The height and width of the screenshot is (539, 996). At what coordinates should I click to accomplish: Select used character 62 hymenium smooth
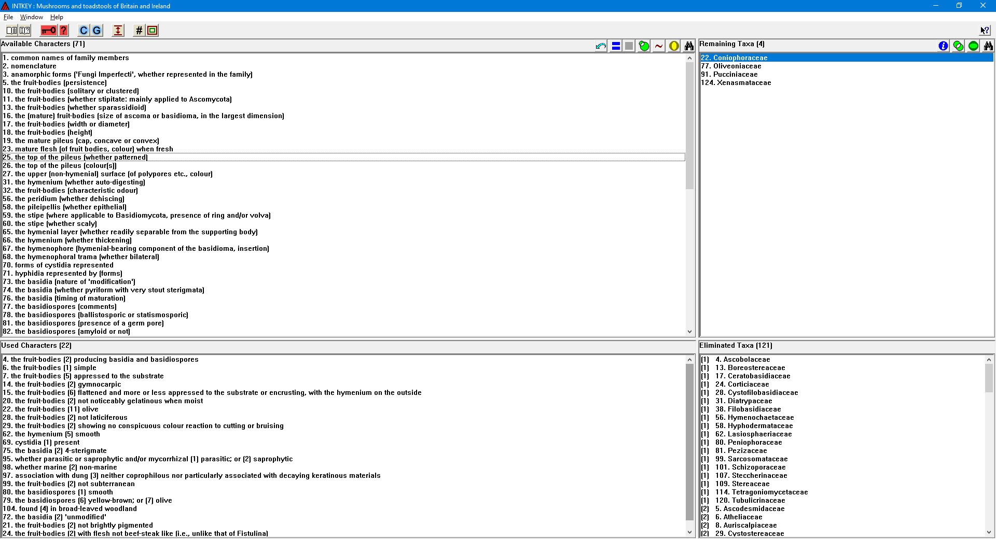[x=51, y=434]
